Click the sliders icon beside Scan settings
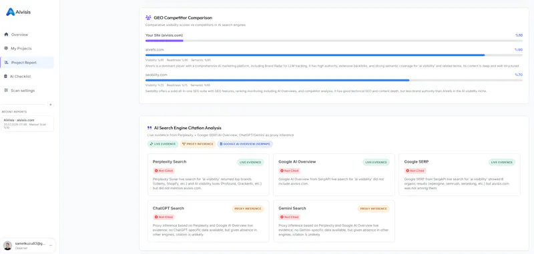The width and height of the screenshot is (534, 254). pyautogui.click(x=6, y=91)
